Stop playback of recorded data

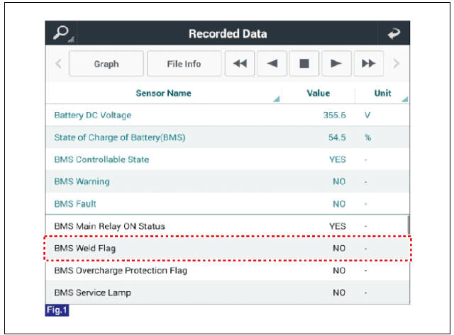(304, 64)
